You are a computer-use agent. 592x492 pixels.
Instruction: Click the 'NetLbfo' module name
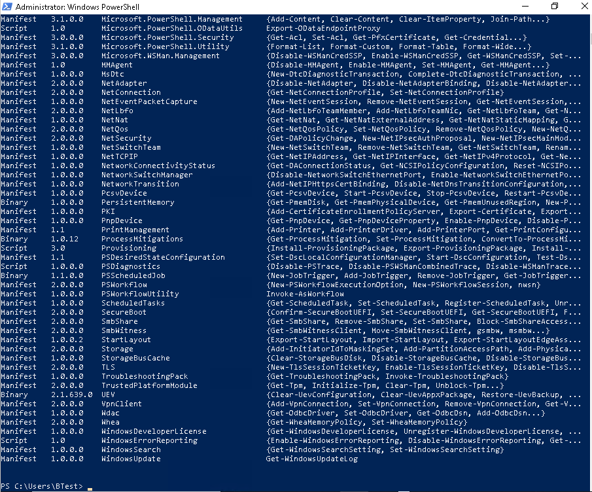(117, 111)
